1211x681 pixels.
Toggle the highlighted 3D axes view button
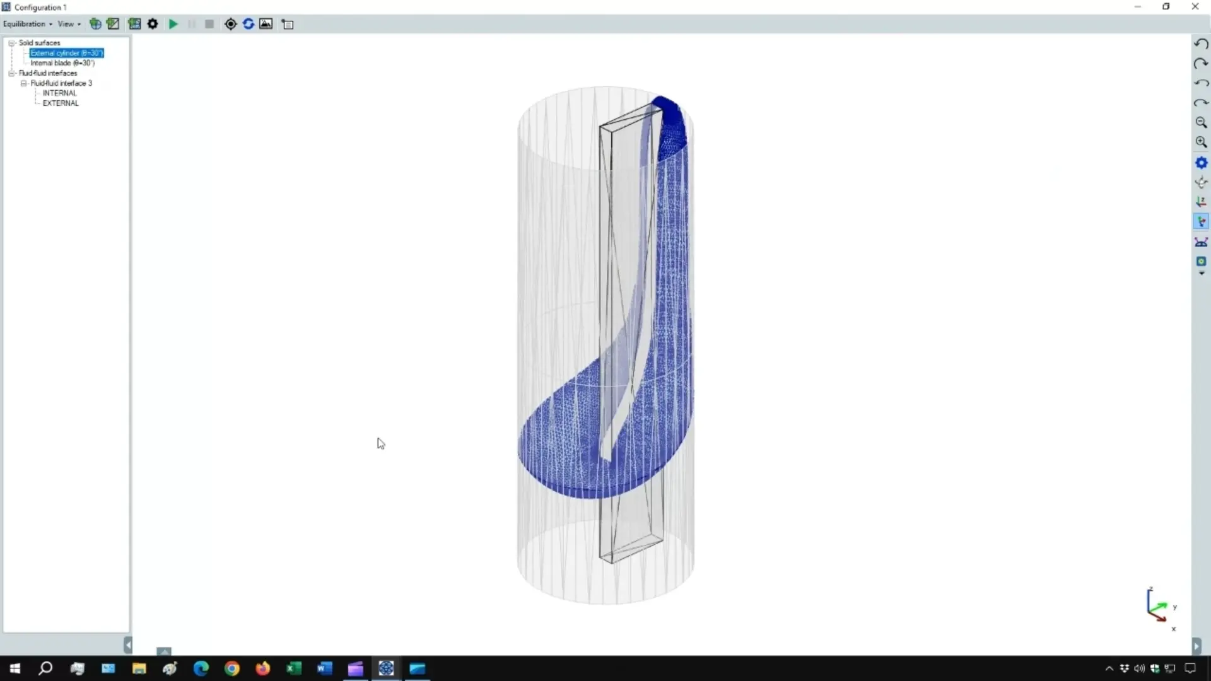(x=1201, y=222)
